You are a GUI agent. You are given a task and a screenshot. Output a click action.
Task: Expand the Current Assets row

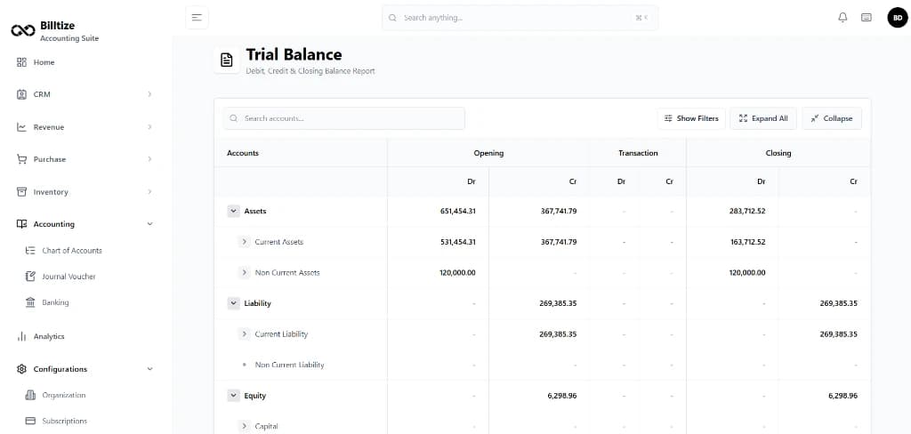(x=244, y=242)
